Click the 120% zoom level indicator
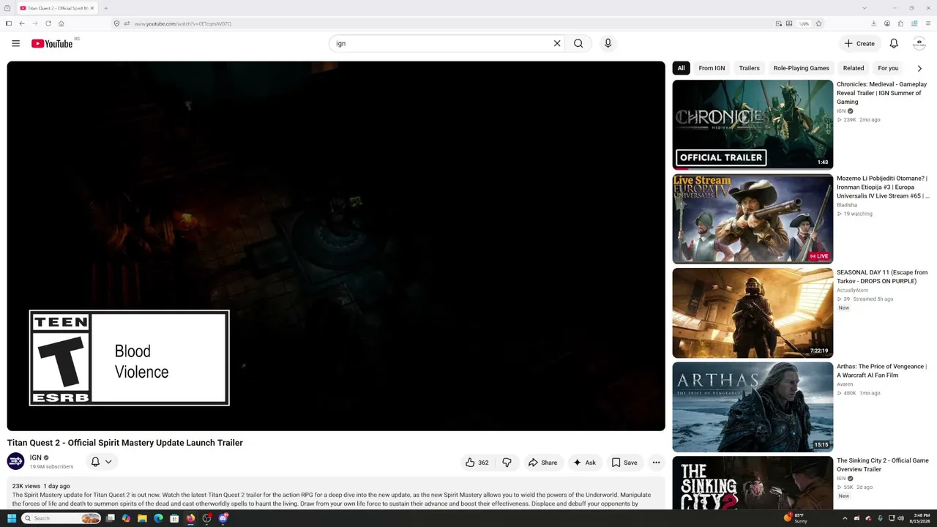The height and width of the screenshot is (527, 937). pos(804,23)
